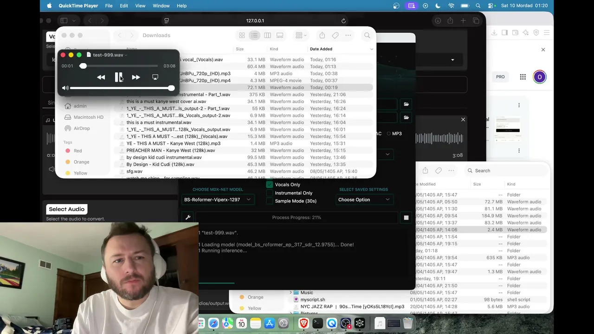Click the Select Audio button

[67, 209]
